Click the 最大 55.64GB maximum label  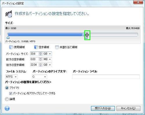(133, 28)
